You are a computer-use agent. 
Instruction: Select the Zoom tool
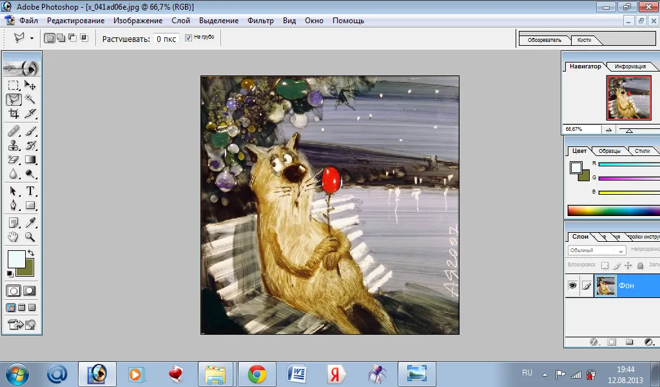[x=30, y=237]
